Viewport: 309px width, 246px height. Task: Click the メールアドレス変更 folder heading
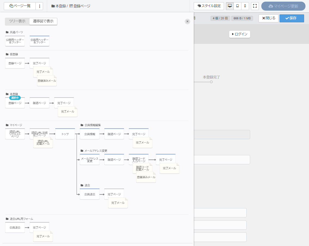click(94, 151)
